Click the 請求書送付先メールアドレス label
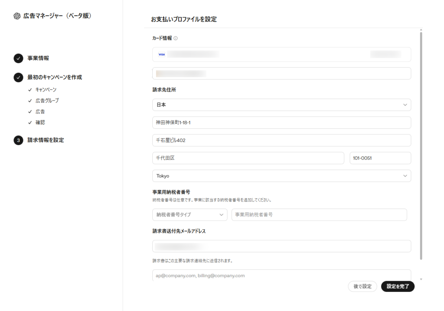This screenshot has height=311, width=444. tap(179, 231)
